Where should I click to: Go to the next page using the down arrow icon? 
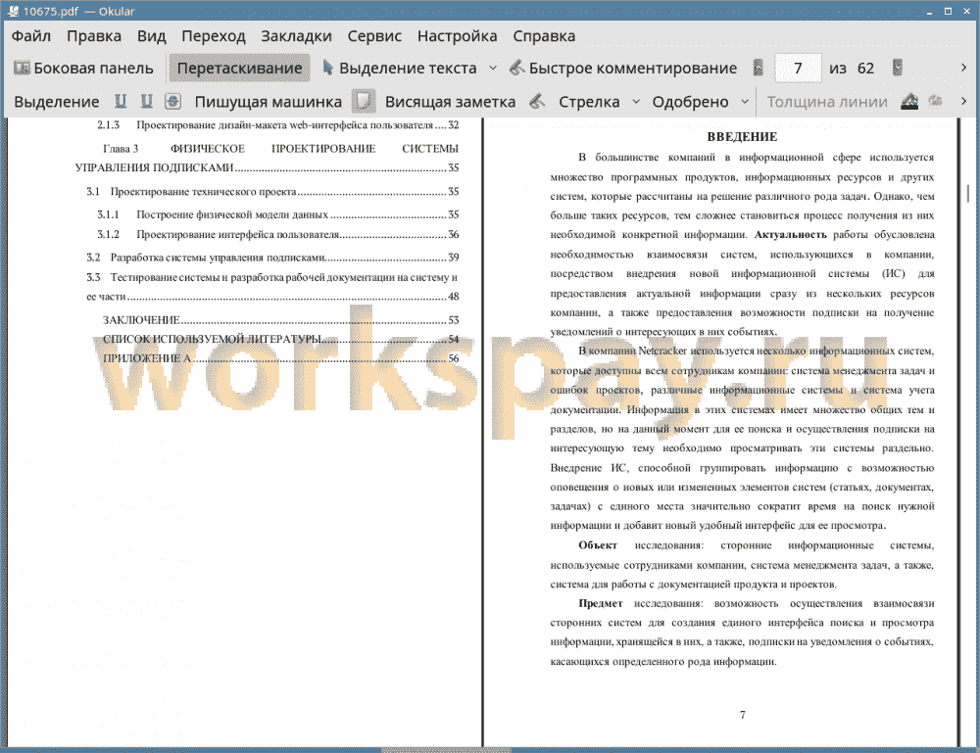pos(898,68)
